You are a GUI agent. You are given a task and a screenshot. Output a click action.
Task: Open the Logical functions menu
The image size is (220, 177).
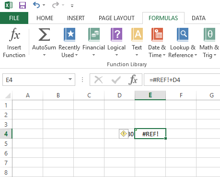click(x=116, y=42)
